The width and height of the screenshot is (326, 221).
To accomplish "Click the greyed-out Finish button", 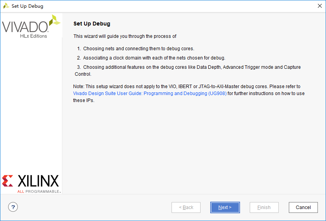I will tap(264, 207).
